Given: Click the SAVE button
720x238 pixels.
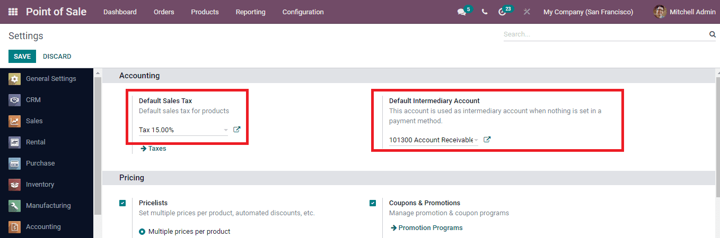Looking at the screenshot, I should pyautogui.click(x=22, y=56).
